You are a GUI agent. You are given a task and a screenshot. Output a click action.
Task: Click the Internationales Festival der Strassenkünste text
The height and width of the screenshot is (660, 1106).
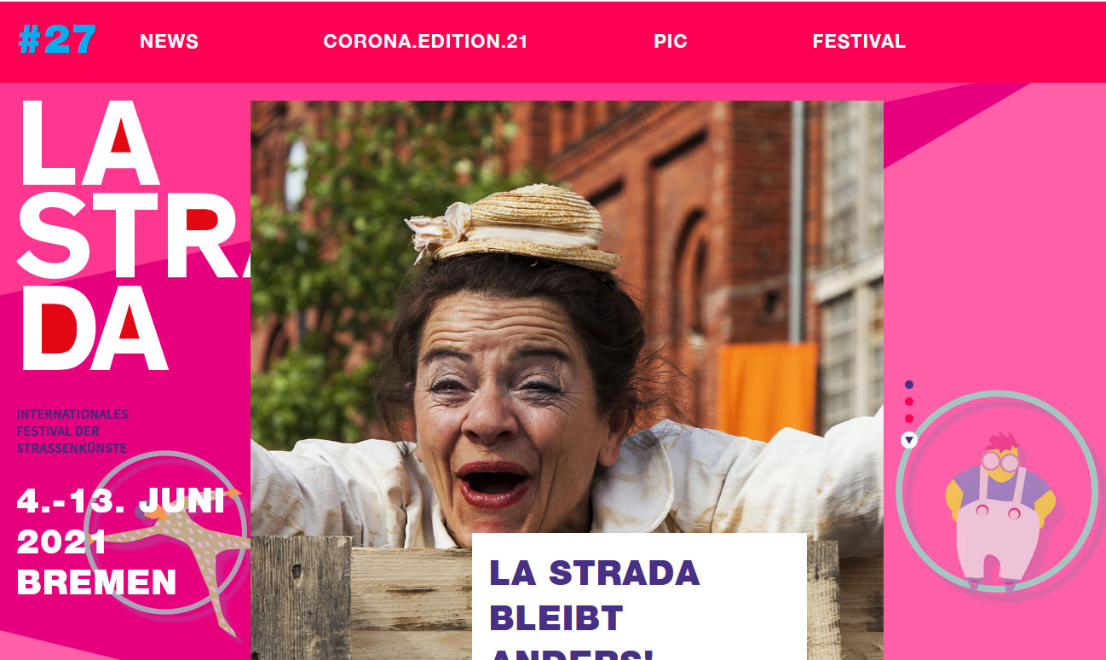pyautogui.click(x=72, y=431)
